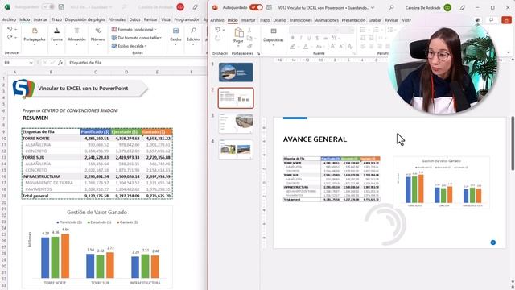This screenshot has width=515, height=290.
Task: Click Gestión de Valor Ganado chart title in Excel
Action: click(x=97, y=213)
